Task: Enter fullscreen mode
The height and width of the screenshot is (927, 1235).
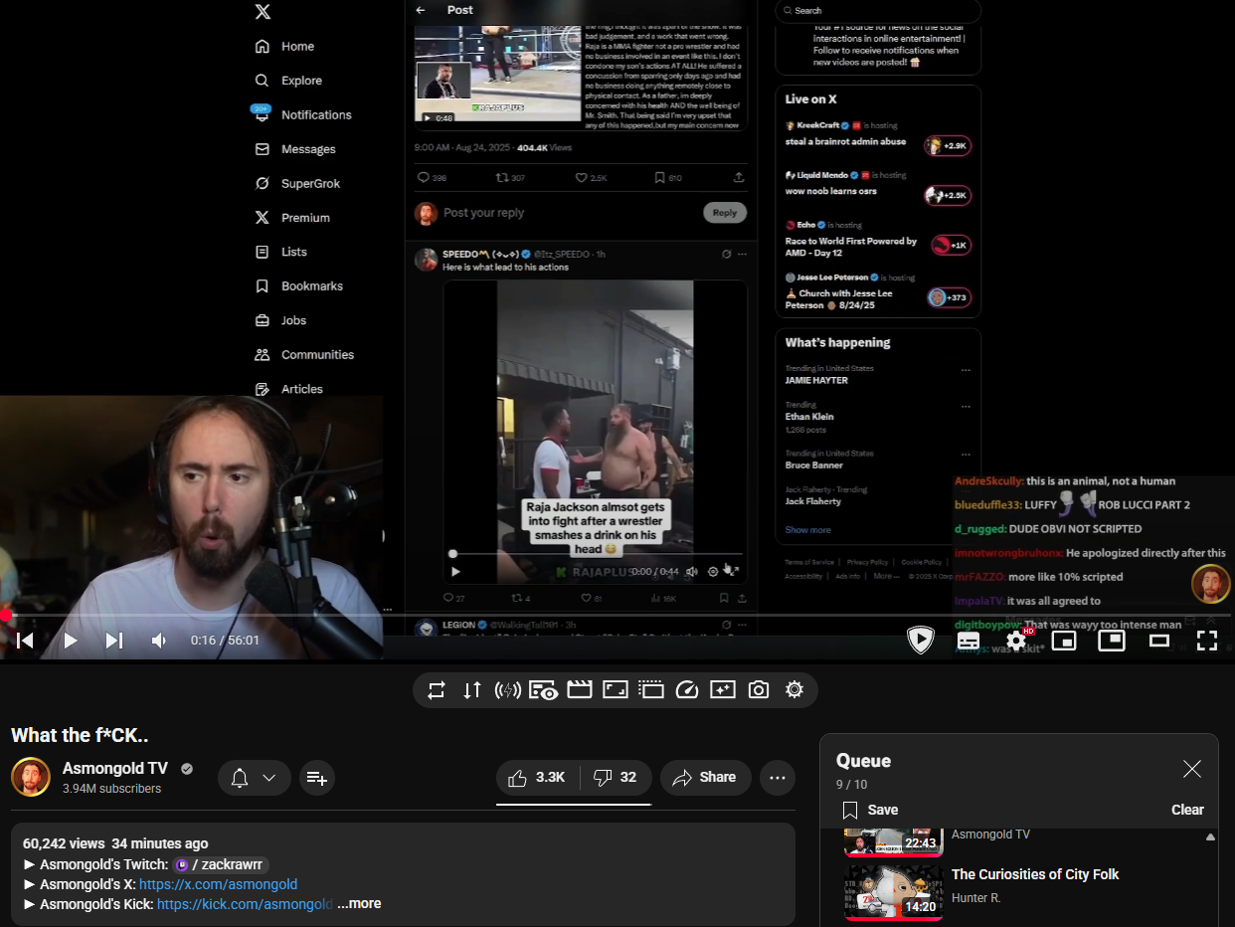Action: pos(1207,641)
